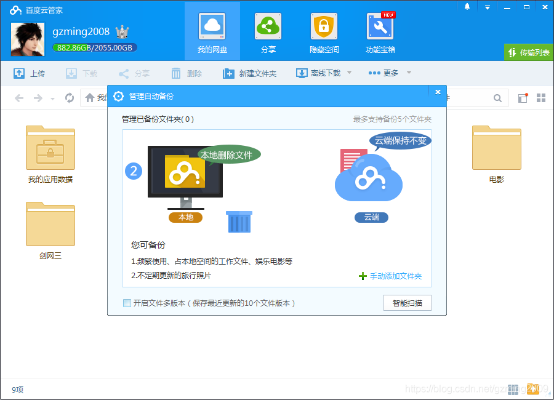Click the 下载 download button
Image resolution: width=554 pixels, height=400 pixels.
click(x=82, y=73)
